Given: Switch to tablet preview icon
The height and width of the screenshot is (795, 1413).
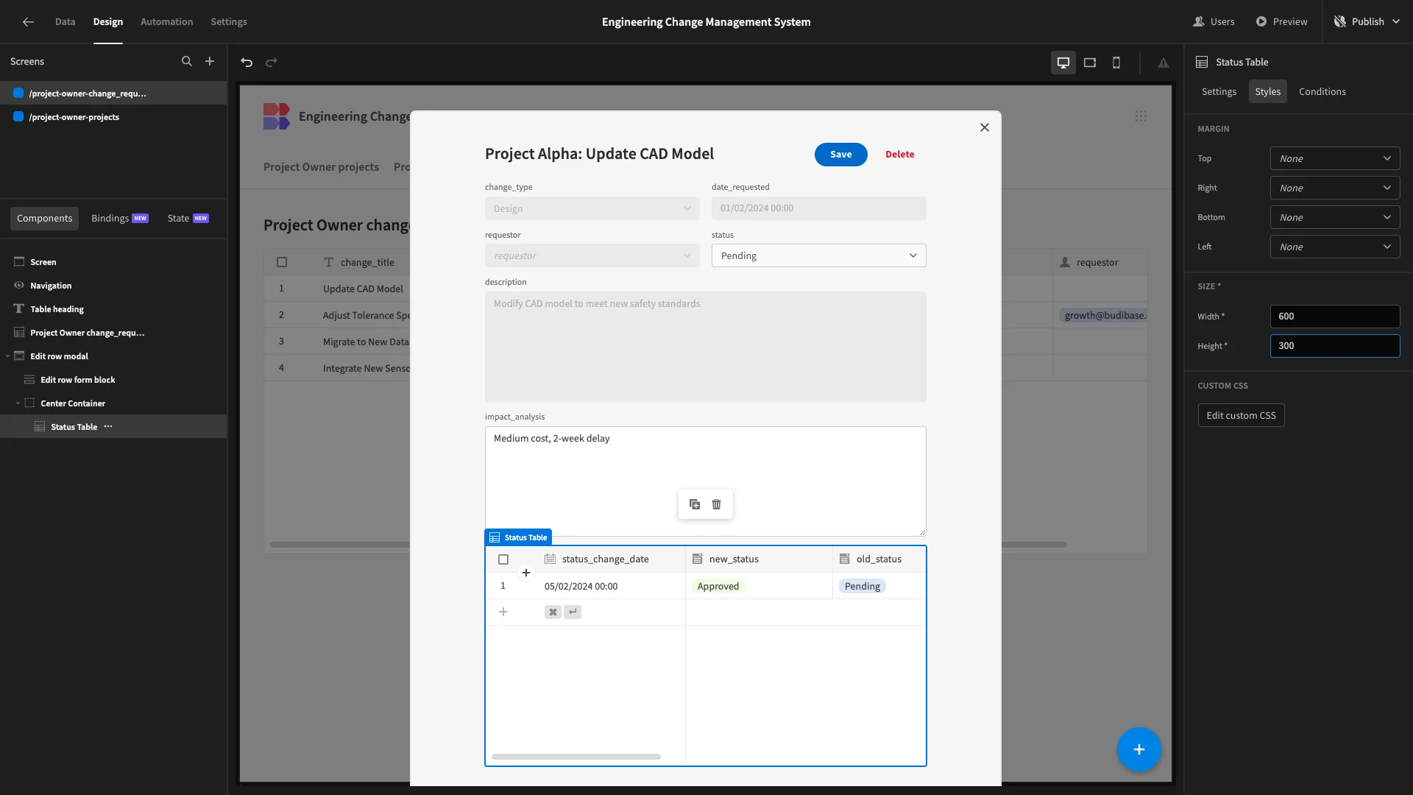Looking at the screenshot, I should [1090, 63].
